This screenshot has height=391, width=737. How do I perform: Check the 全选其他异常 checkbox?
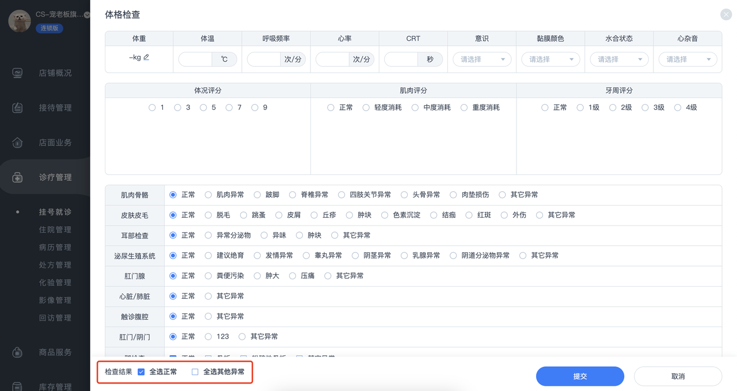click(x=195, y=372)
